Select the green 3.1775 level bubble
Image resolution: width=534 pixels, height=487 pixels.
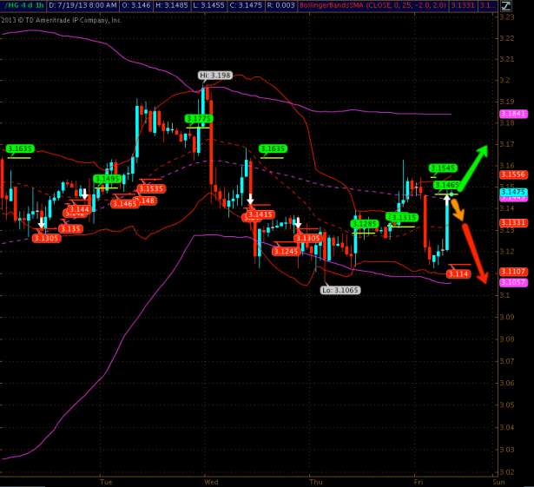199,119
